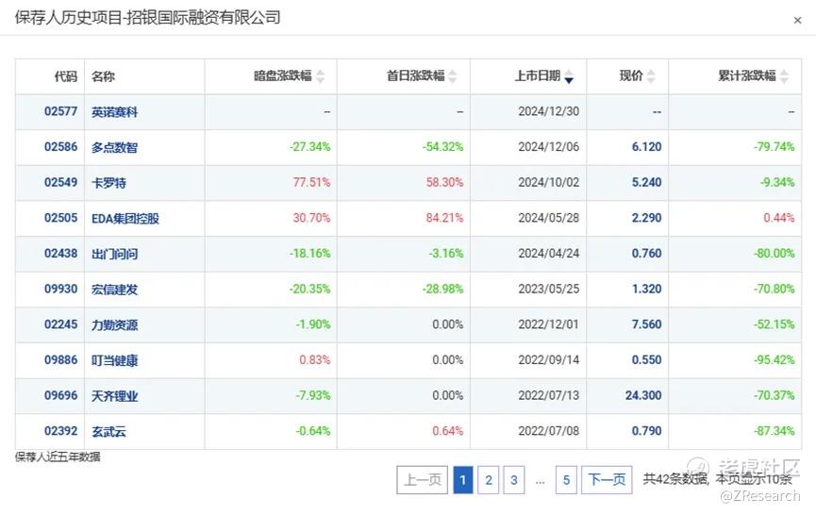Open stock code 09696 link
This screenshot has width=816, height=515.
tap(60, 395)
